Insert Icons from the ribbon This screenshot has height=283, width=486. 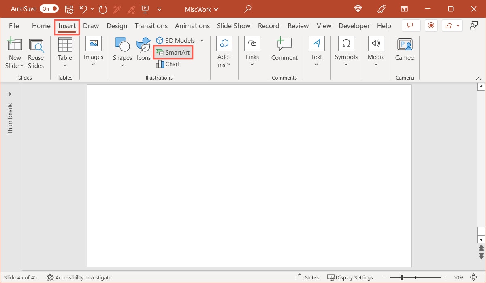tap(143, 51)
